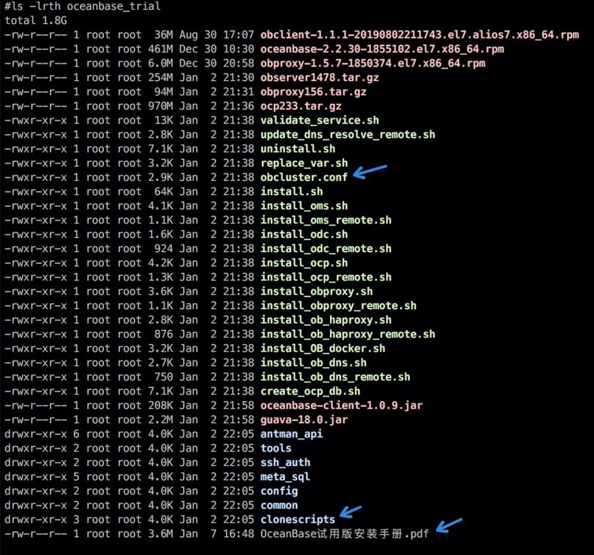The image size is (594, 555).
Task: Click the 10:30 timestamp
Action: (238, 49)
